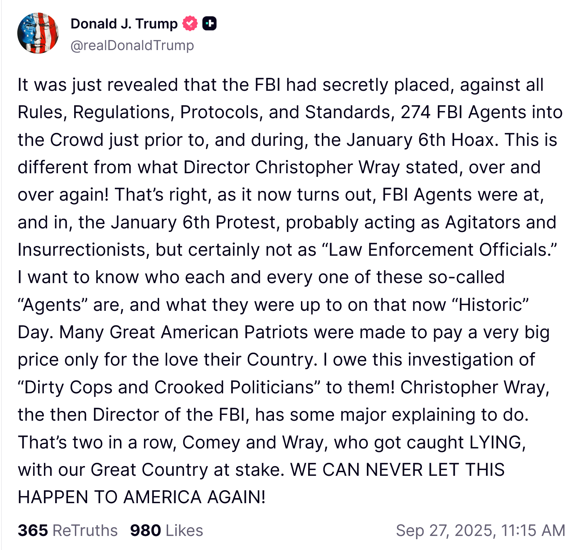This screenshot has height=550, width=576.
Task: Click the text "WE CAN NEVER LET THIS"
Action: (397, 470)
